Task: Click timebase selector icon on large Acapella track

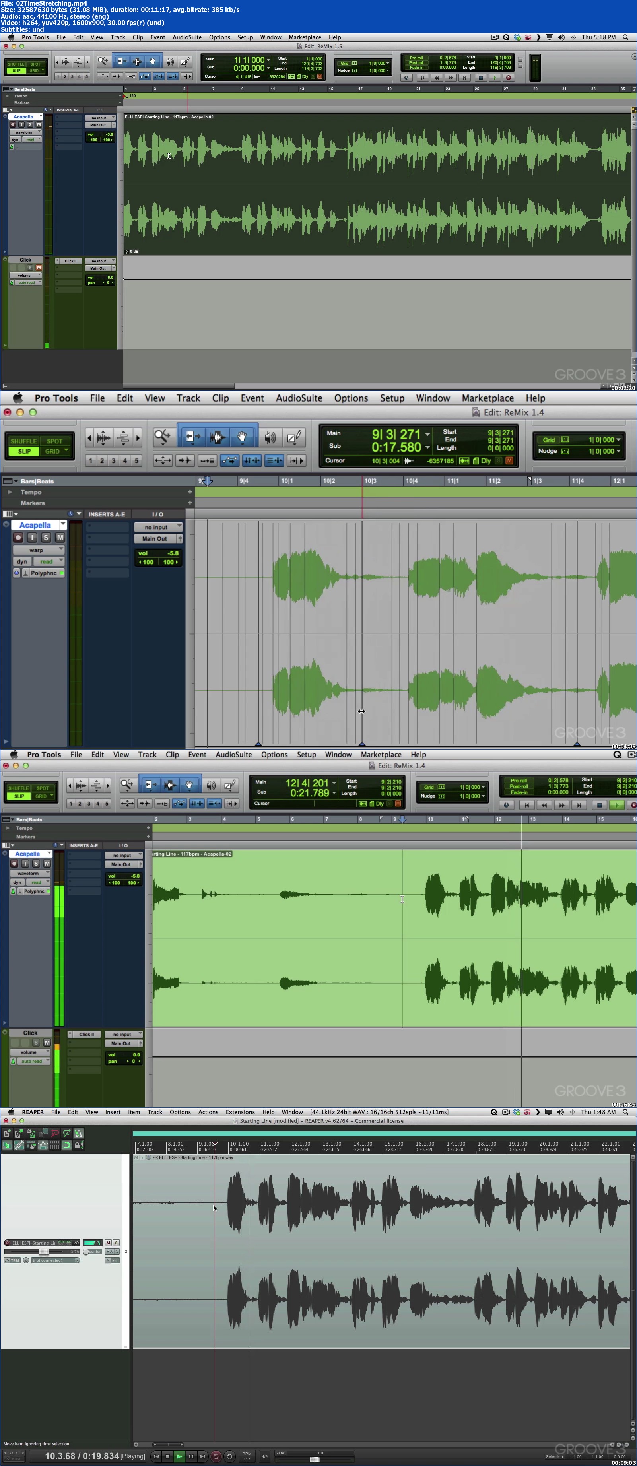Action: click(x=17, y=573)
